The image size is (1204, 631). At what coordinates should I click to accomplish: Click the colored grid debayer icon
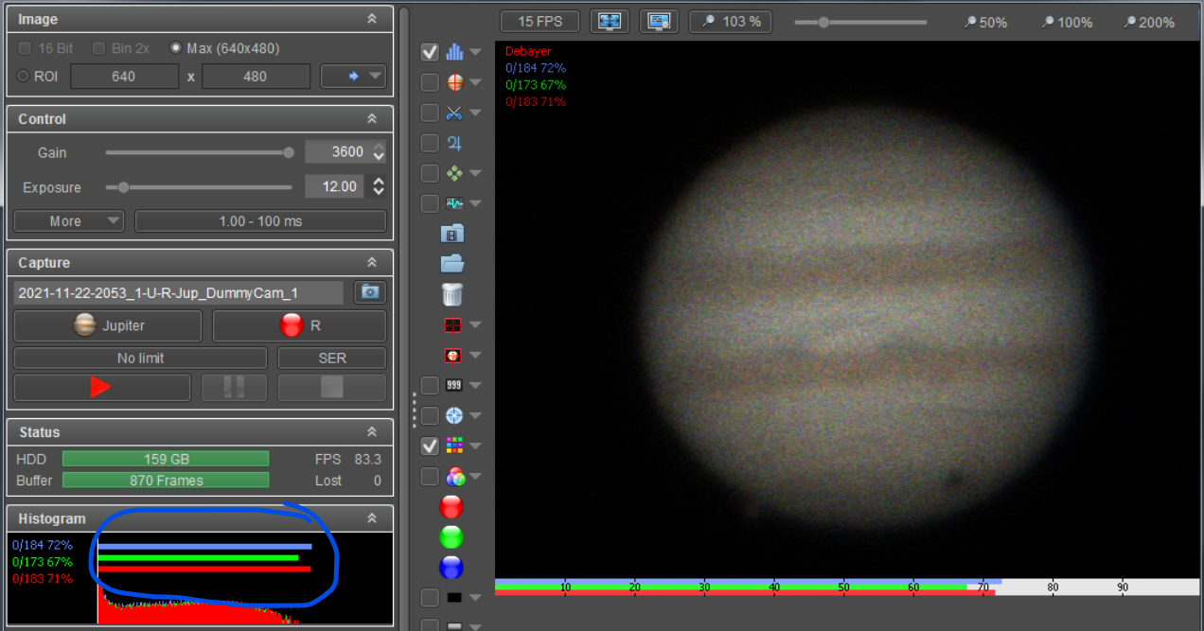tap(454, 446)
